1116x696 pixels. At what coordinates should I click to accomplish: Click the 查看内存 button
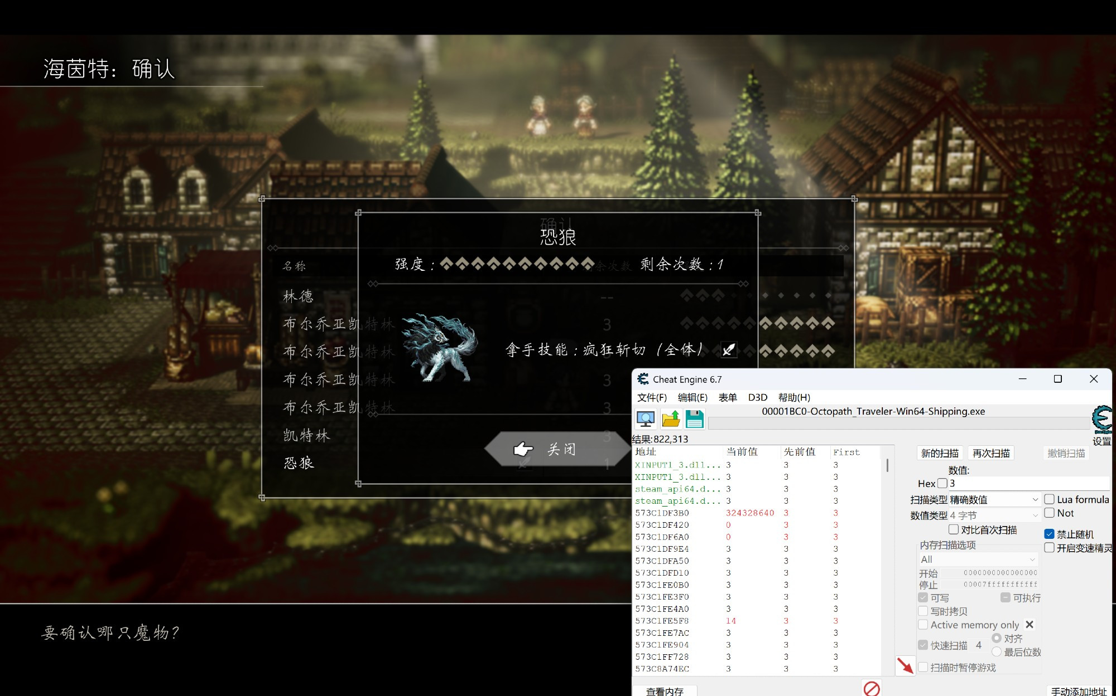pos(665,691)
